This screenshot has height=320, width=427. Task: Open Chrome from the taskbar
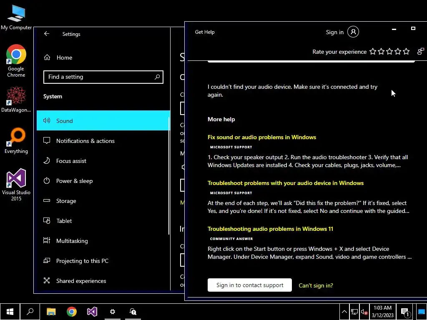(x=72, y=312)
